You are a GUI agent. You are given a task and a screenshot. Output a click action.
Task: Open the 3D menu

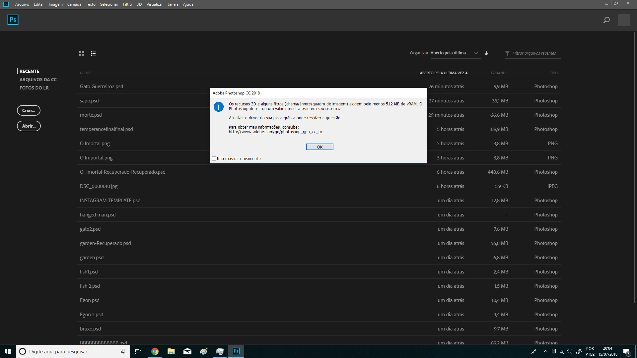click(x=139, y=4)
